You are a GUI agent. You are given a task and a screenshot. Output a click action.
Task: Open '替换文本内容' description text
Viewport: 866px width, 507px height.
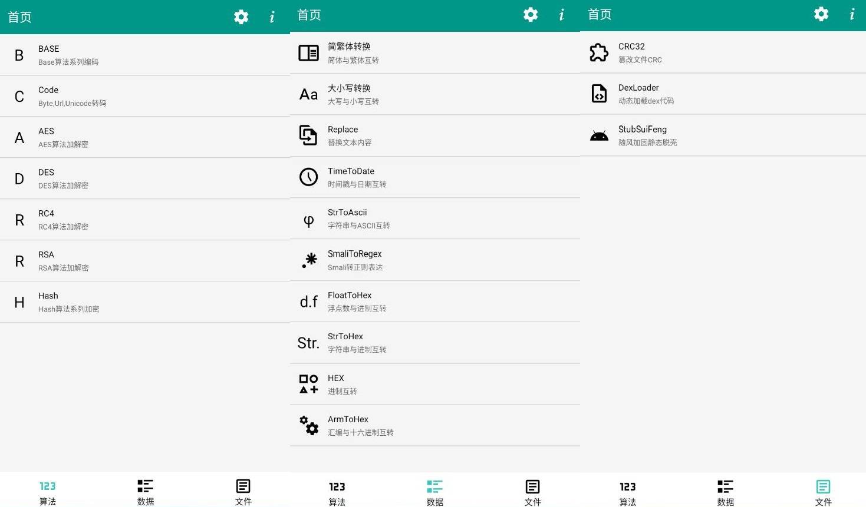pos(350,143)
